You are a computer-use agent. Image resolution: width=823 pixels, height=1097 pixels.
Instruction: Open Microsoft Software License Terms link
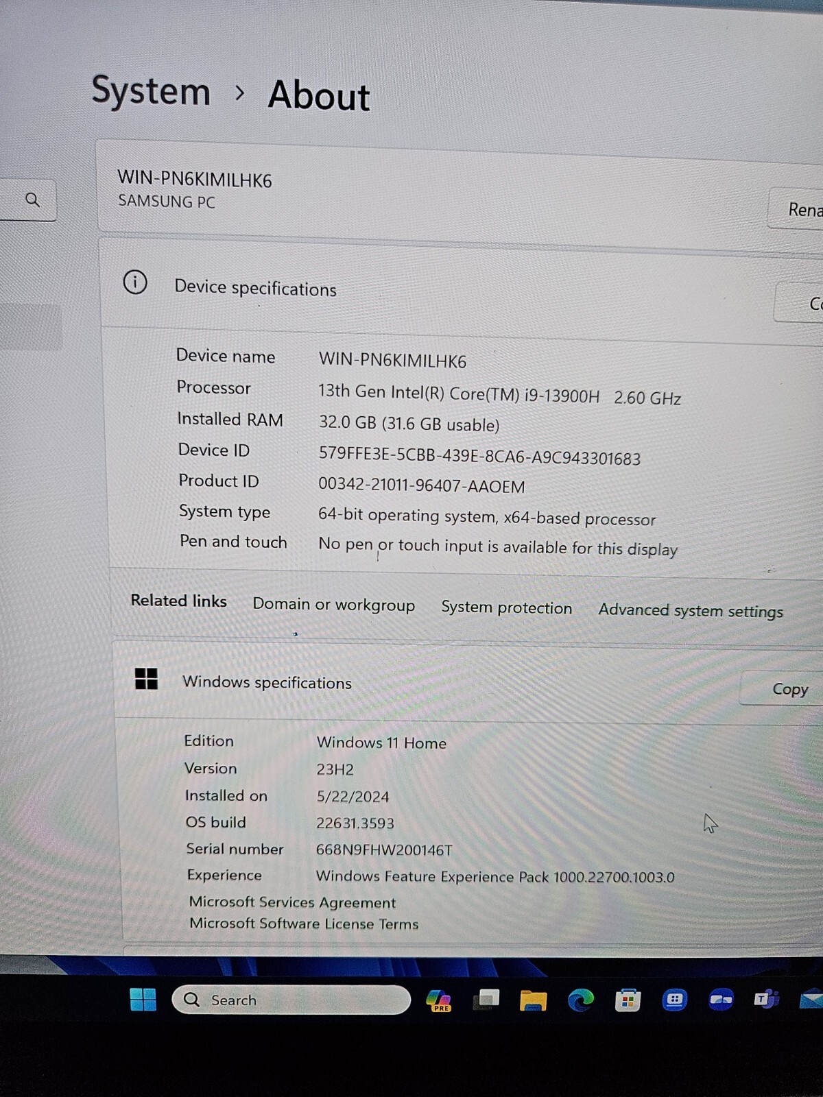[x=304, y=924]
